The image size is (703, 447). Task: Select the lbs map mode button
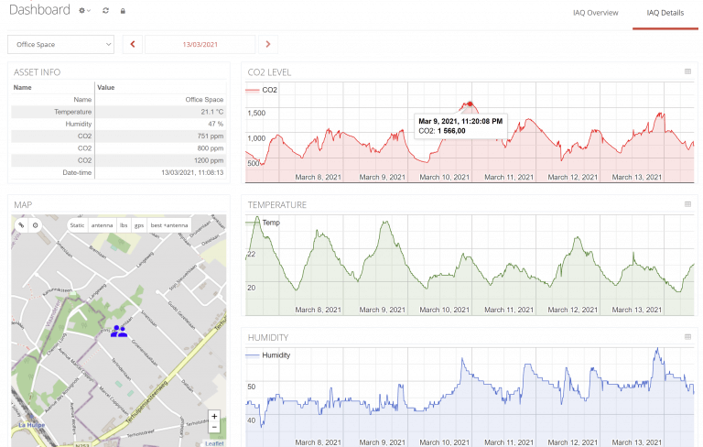124,225
